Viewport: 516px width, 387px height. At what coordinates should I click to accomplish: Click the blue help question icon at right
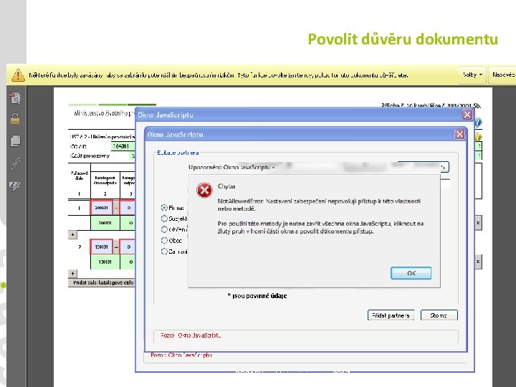click(x=478, y=123)
